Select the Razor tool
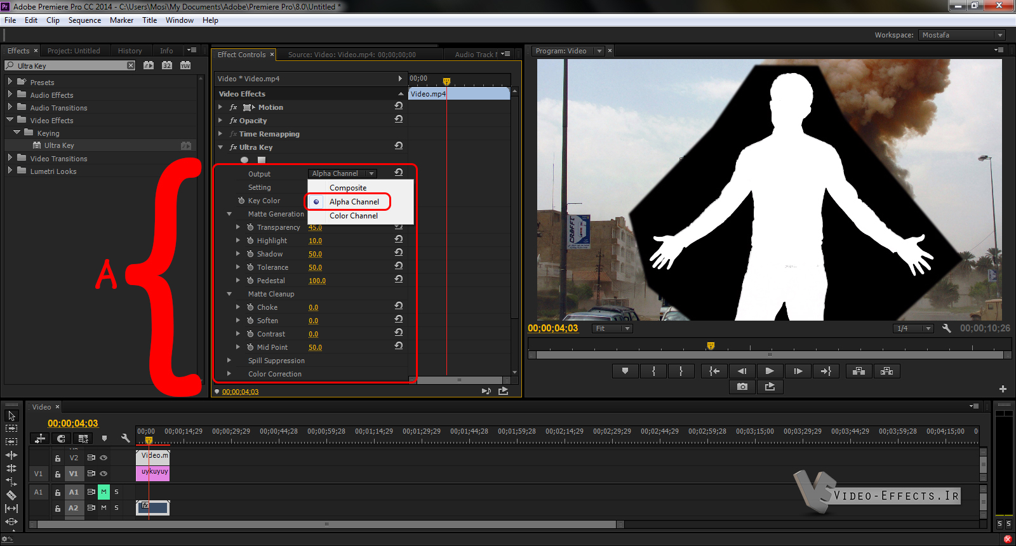 point(11,495)
